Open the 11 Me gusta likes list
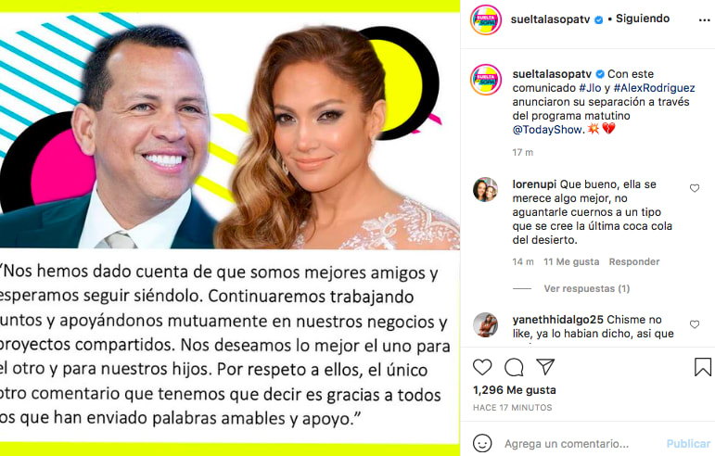 (x=571, y=261)
